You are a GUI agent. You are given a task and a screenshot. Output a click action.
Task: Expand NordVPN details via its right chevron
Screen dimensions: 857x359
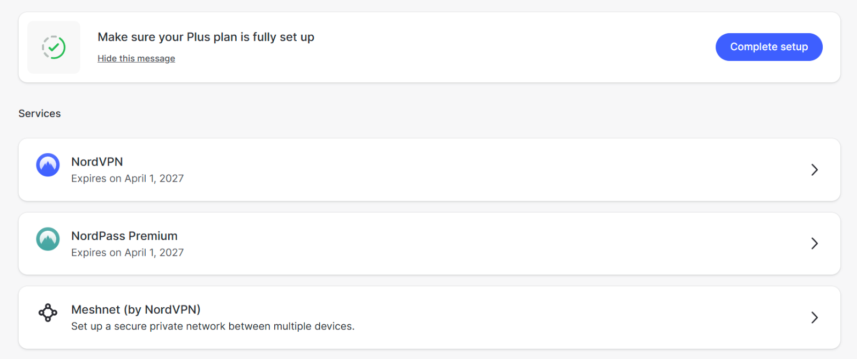tap(814, 170)
